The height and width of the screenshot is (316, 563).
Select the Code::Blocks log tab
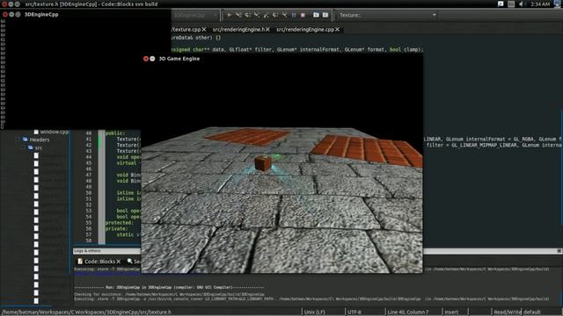(x=99, y=262)
